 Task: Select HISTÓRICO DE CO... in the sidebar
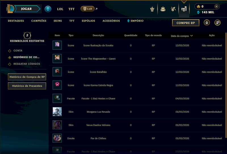[x=26, y=57]
